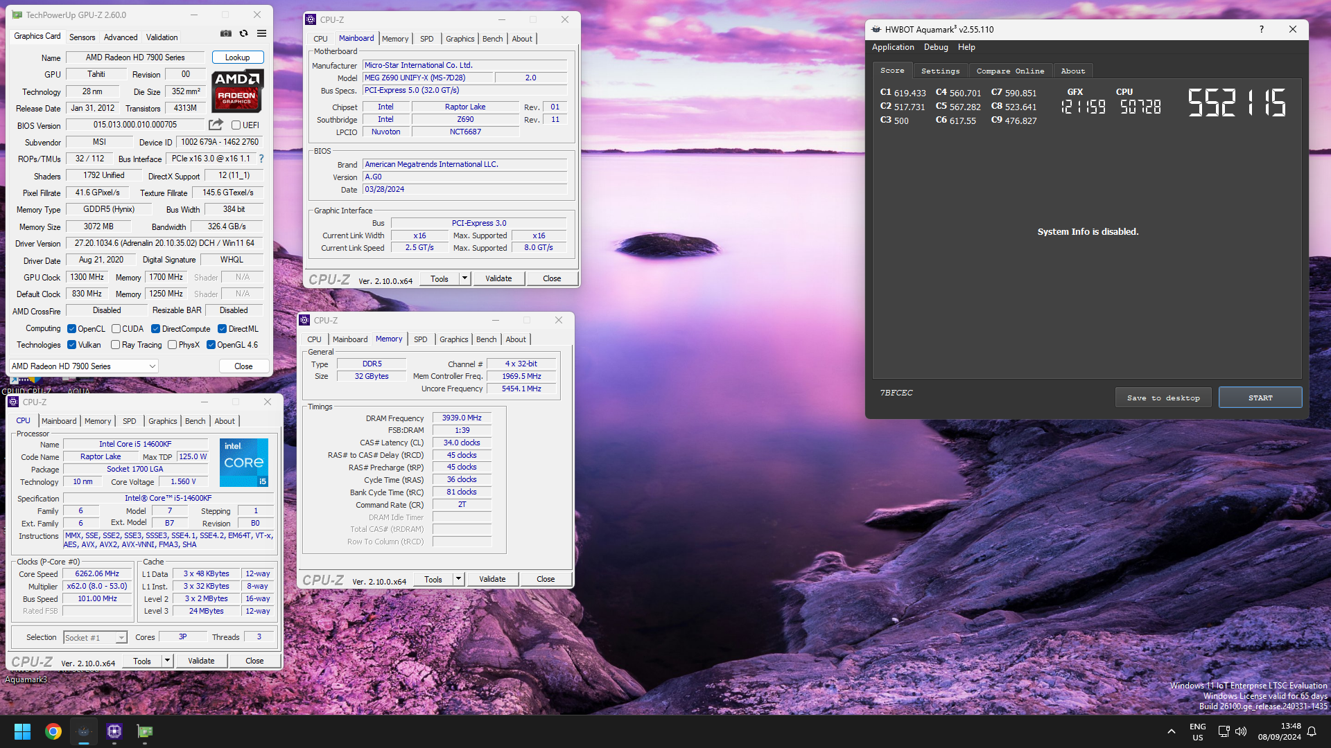1331x748 pixels.
Task: Open the SPD tab in CPU-Z Mainboard window
Action: click(x=427, y=39)
